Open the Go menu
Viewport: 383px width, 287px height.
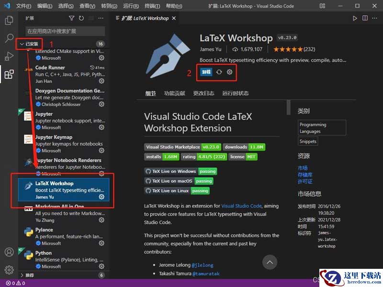[x=109, y=6]
